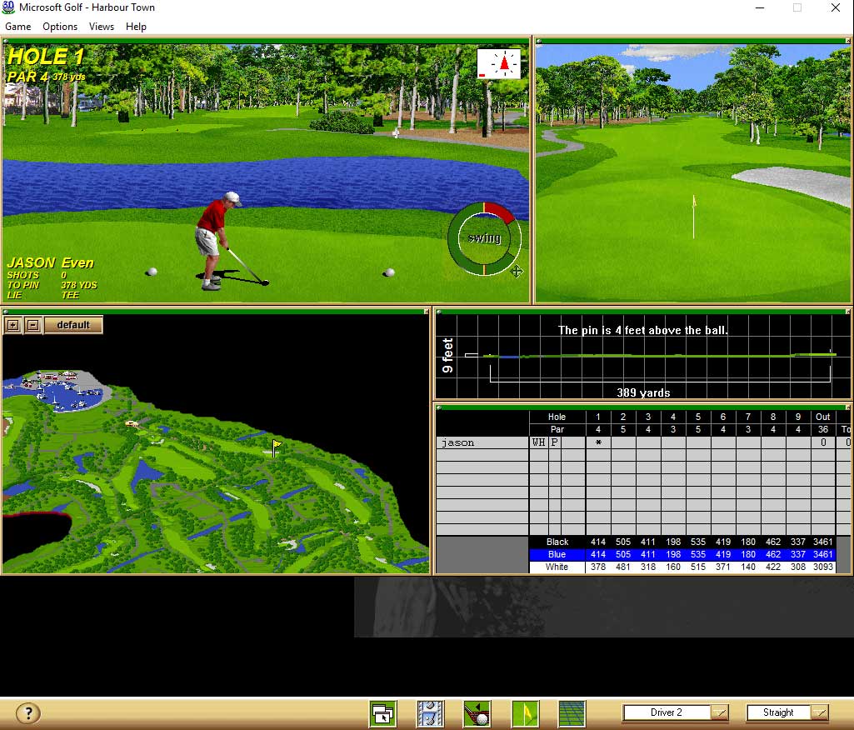854x730 pixels.
Task: Click the P cell in jason's row
Action: (554, 442)
